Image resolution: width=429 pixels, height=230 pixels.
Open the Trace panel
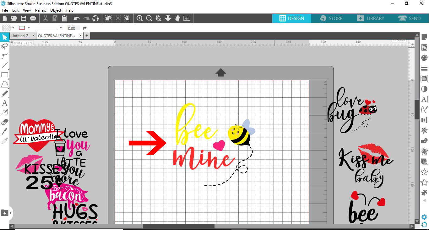coord(424,78)
